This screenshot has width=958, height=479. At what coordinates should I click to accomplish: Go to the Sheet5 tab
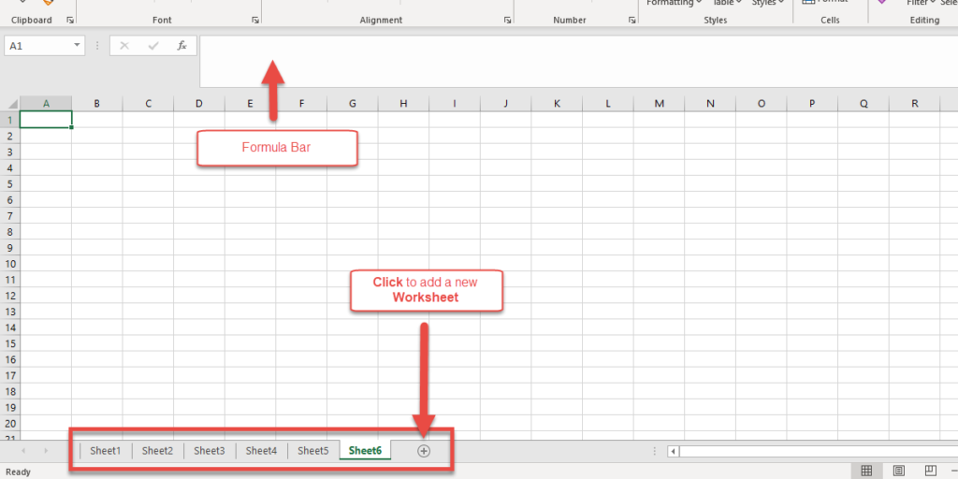(313, 451)
